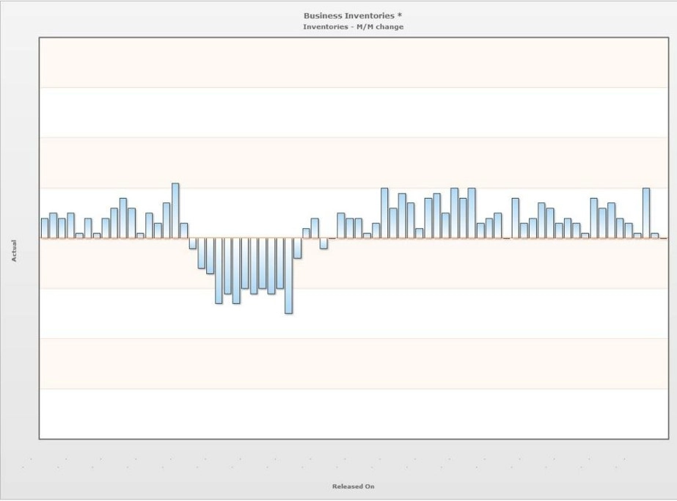Select the short negative bar ending the downturn
This screenshot has width=677, height=501.
(x=298, y=248)
